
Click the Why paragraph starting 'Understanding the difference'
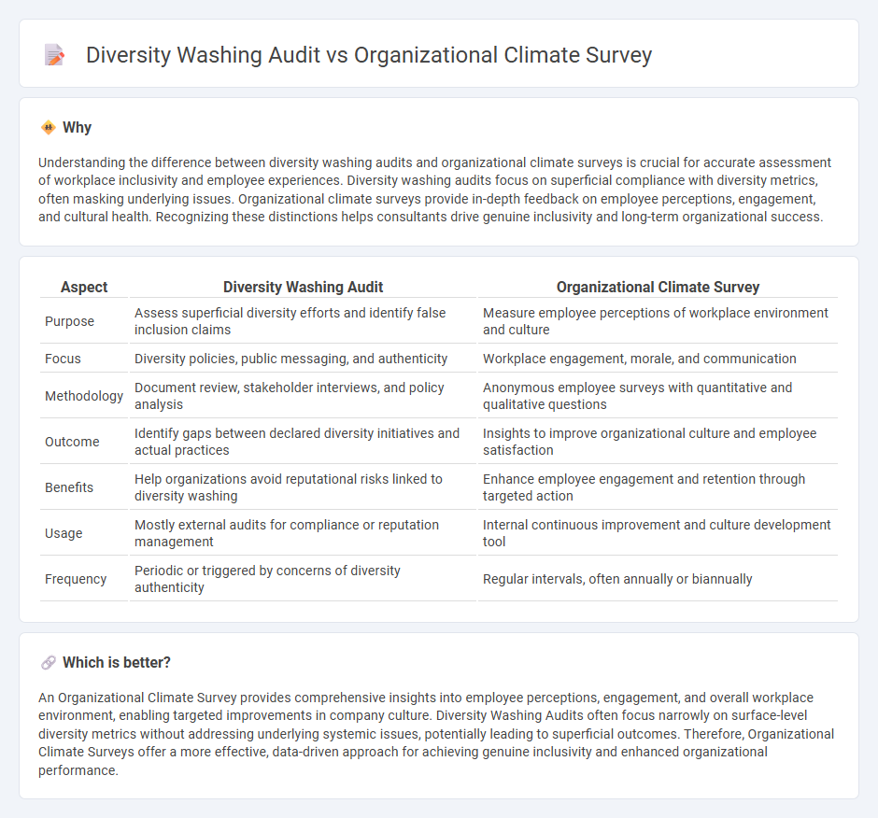tap(435, 190)
